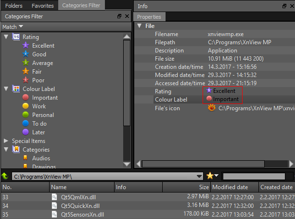The width and height of the screenshot is (295, 219).
Task: Undock the Categories Filter panel
Action: 119,16
